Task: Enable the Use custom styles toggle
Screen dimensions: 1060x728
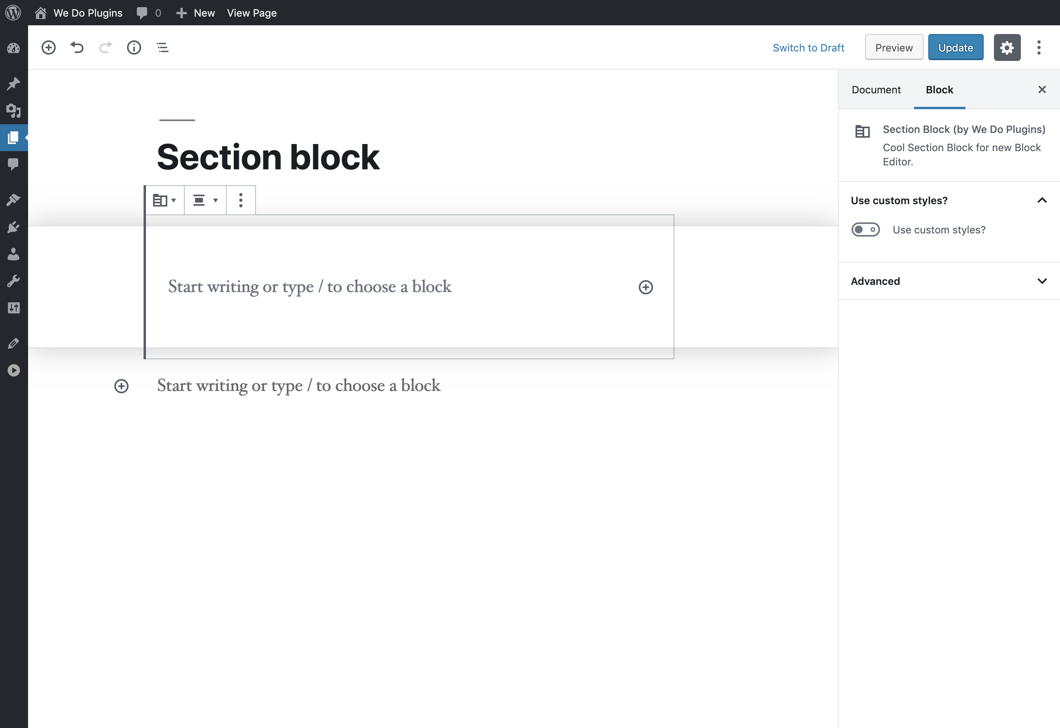Action: click(865, 229)
